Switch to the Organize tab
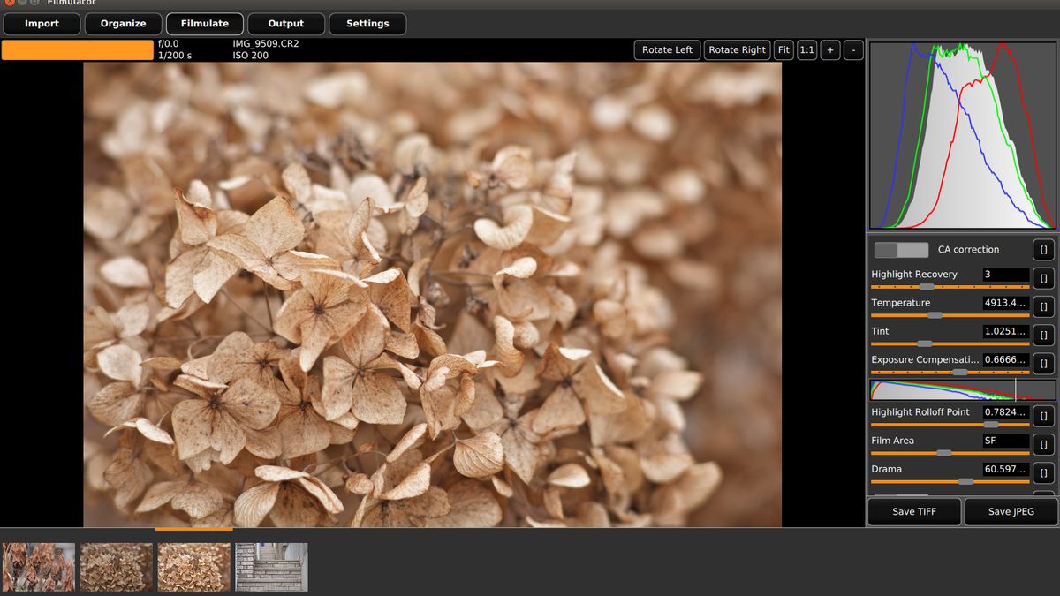This screenshot has height=596, width=1060. click(123, 24)
